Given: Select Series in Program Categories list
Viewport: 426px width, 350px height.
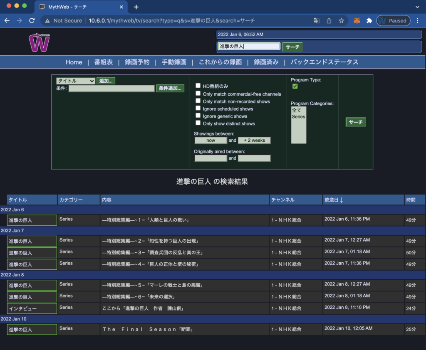Looking at the screenshot, I should 298,117.
